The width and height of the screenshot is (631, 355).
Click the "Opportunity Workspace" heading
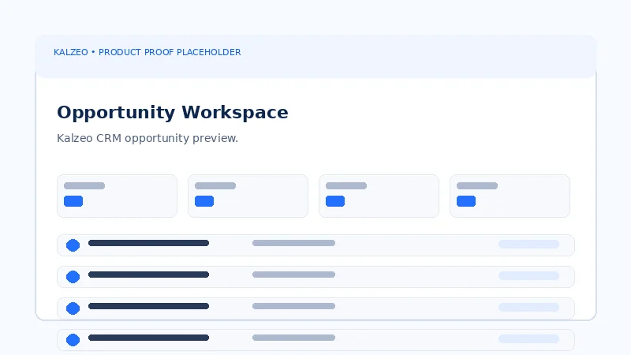(x=172, y=112)
